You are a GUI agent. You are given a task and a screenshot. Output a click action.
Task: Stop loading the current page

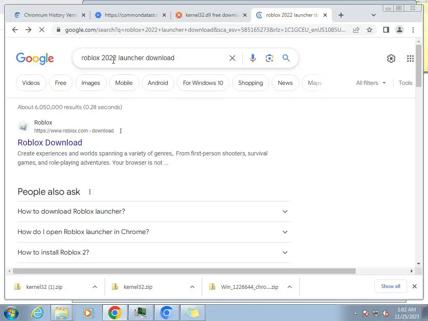[42, 30]
